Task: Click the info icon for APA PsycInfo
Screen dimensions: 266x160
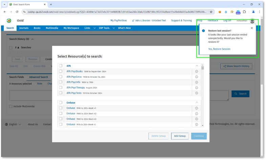Action: pyautogui.click(x=196, y=82)
